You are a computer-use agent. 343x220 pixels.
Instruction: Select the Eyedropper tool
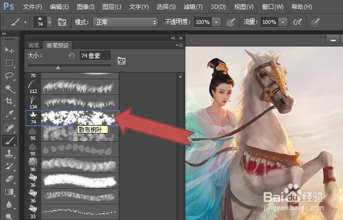(9, 113)
